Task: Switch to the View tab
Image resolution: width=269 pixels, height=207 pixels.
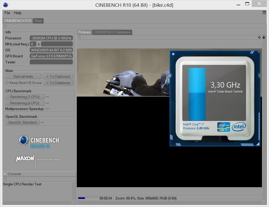Action: pos(38,21)
